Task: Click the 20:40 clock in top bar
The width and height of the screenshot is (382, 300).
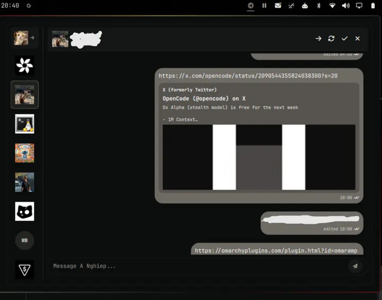Action: (10, 5)
